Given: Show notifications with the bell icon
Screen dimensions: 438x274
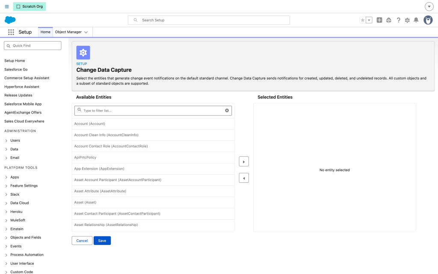Looking at the screenshot, I should 416,20.
